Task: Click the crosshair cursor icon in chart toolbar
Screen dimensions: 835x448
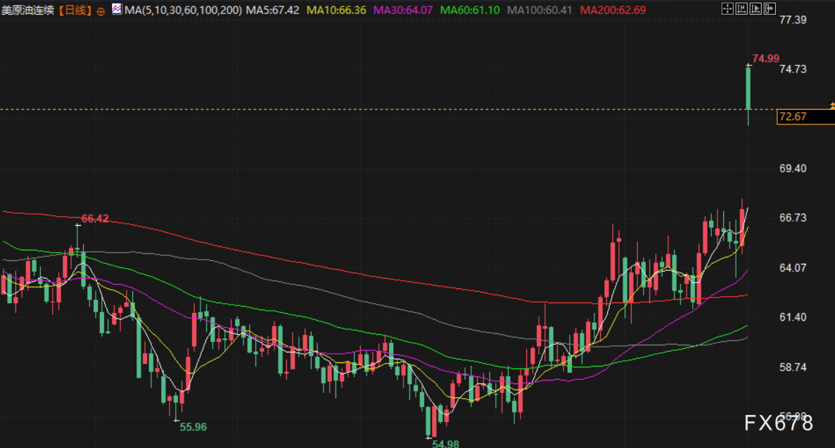Action: click(x=726, y=9)
